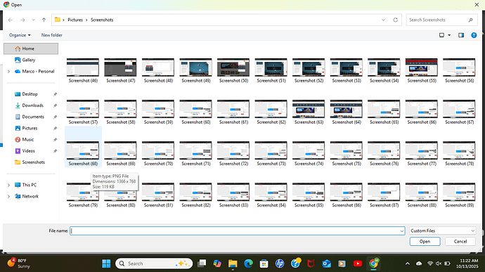This screenshot has width=485, height=272.
Task: Open the HP app on taskbar
Action: click(280, 264)
